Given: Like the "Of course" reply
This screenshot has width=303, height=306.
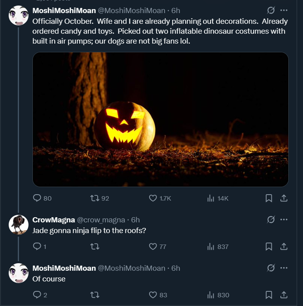Looking at the screenshot, I should point(153,295).
